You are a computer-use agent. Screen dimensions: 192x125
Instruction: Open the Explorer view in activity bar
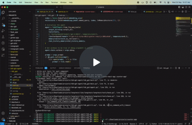click(3, 12)
